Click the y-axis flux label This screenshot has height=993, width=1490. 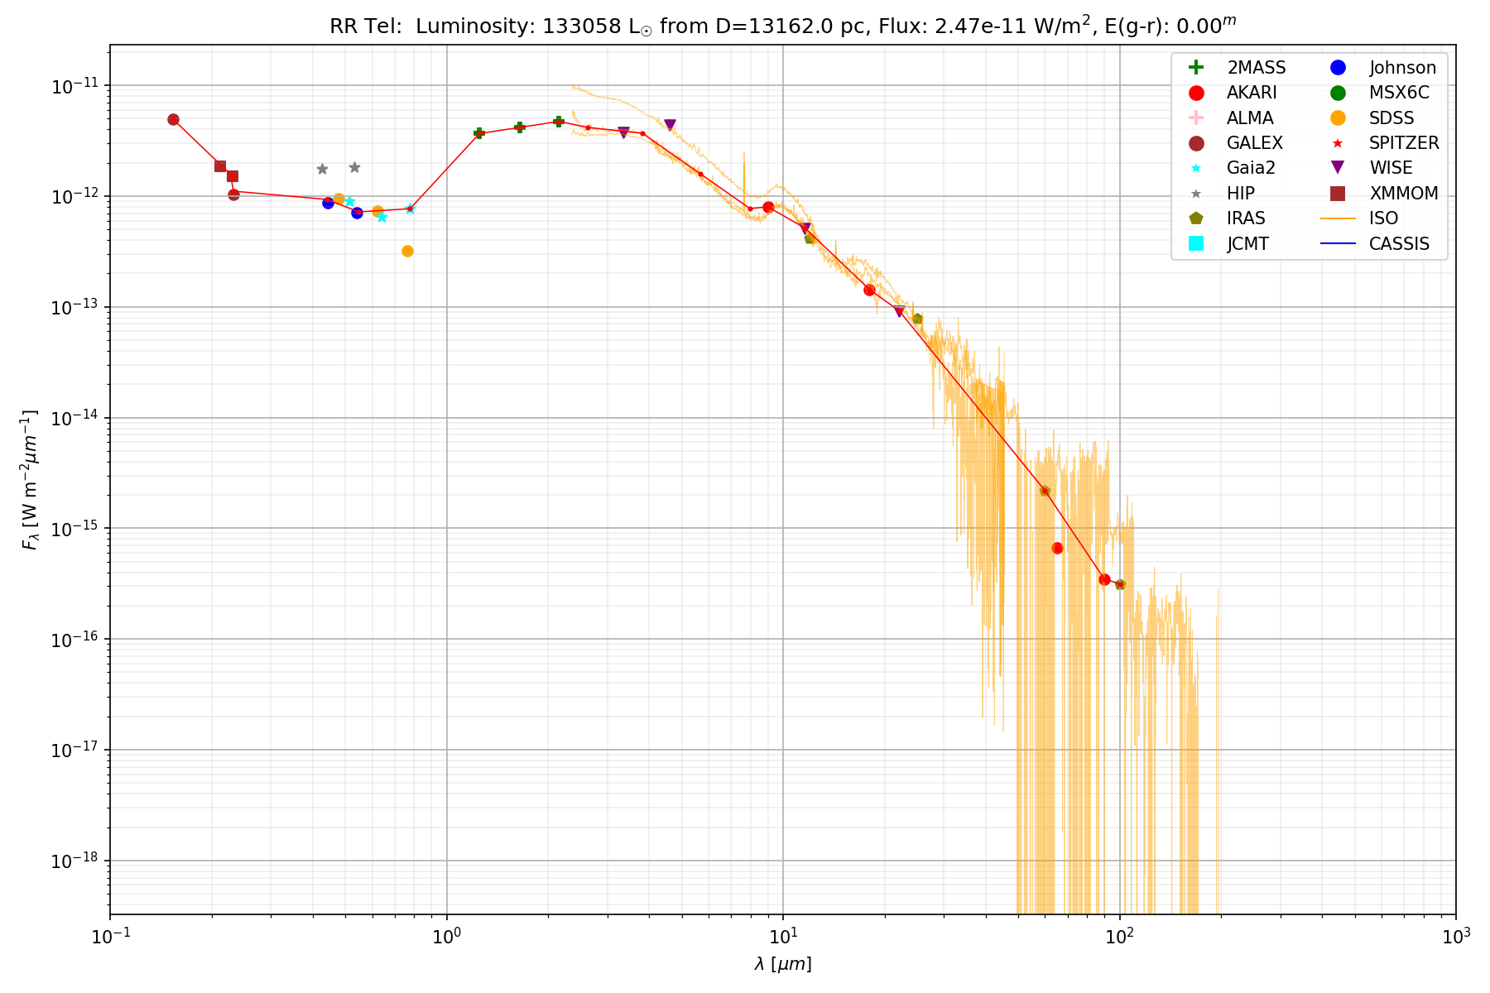[x=30, y=480]
